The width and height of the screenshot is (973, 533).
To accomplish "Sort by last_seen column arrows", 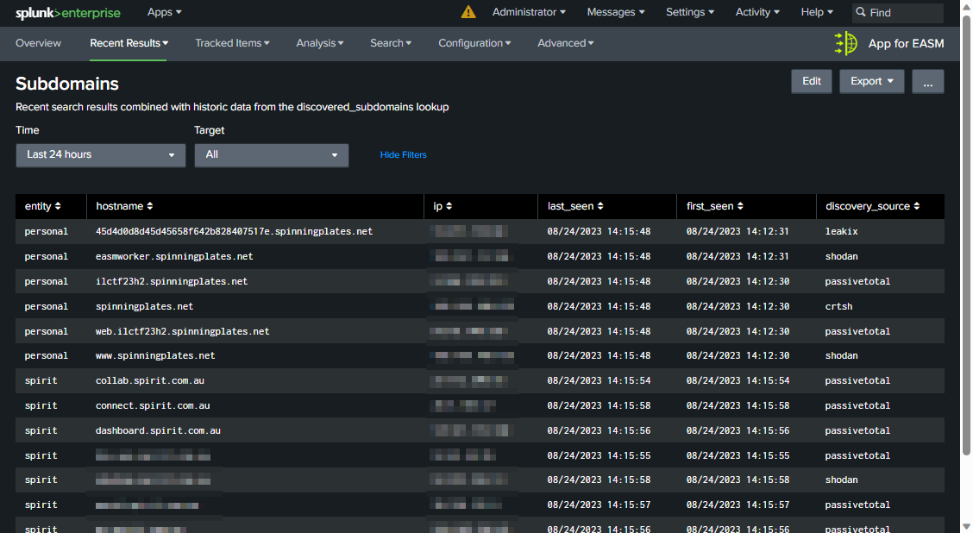I will 600,206.
